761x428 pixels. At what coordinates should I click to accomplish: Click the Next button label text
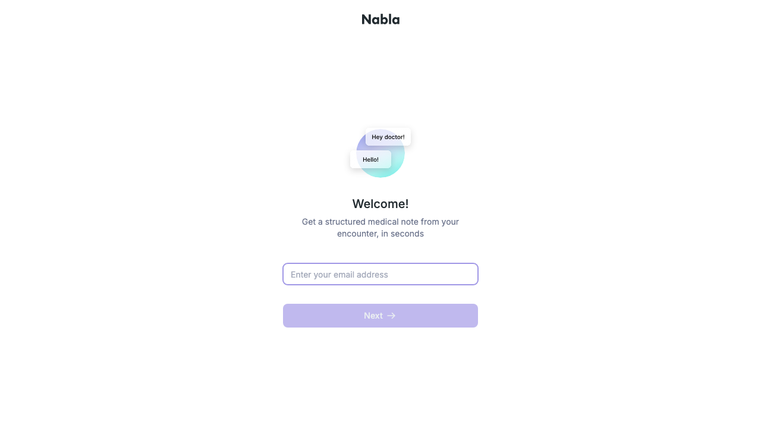(x=373, y=316)
